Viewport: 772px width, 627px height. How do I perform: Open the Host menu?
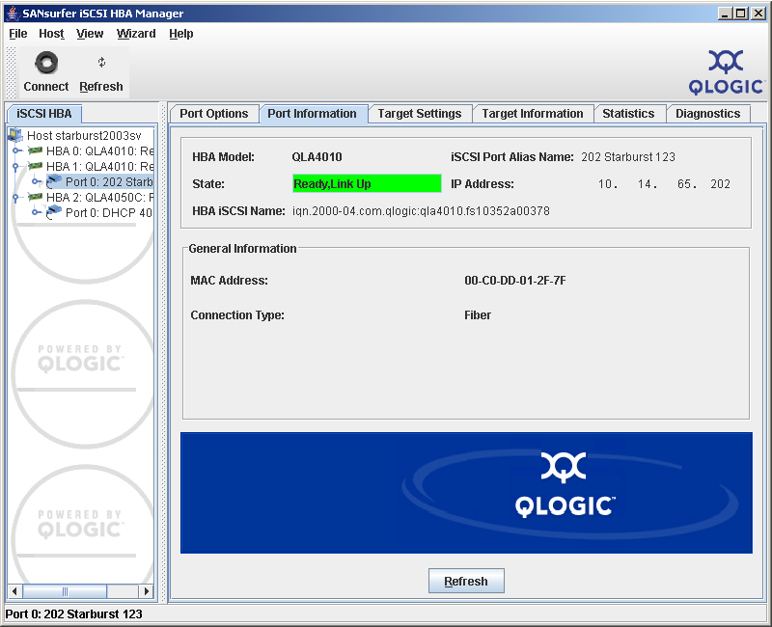(51, 34)
